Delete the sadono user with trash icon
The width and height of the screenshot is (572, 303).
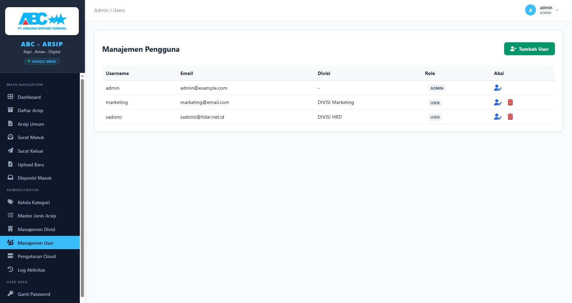point(510,117)
